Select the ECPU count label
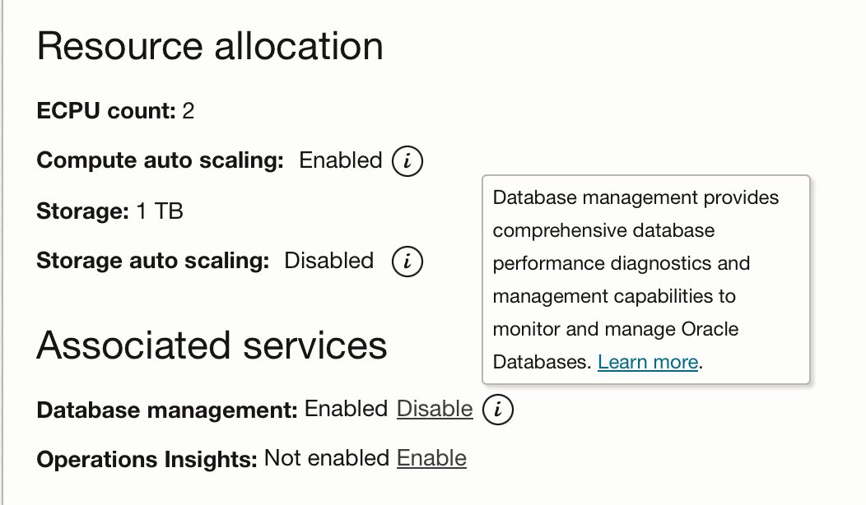Viewport: 866px width, 505px height. point(107,111)
